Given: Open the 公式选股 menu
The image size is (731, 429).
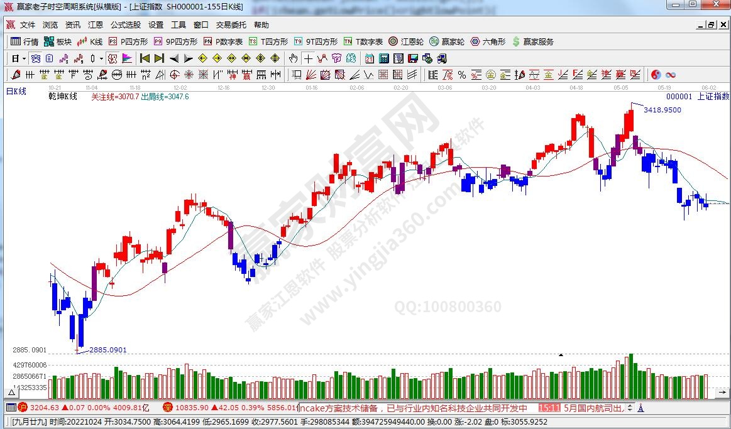Looking at the screenshot, I should pos(126,25).
